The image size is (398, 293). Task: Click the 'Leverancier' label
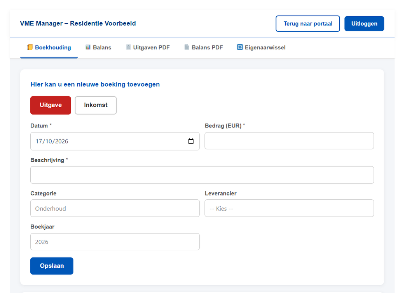coord(221,193)
